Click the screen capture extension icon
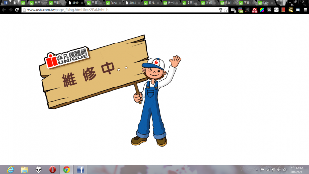 pos(298,10)
